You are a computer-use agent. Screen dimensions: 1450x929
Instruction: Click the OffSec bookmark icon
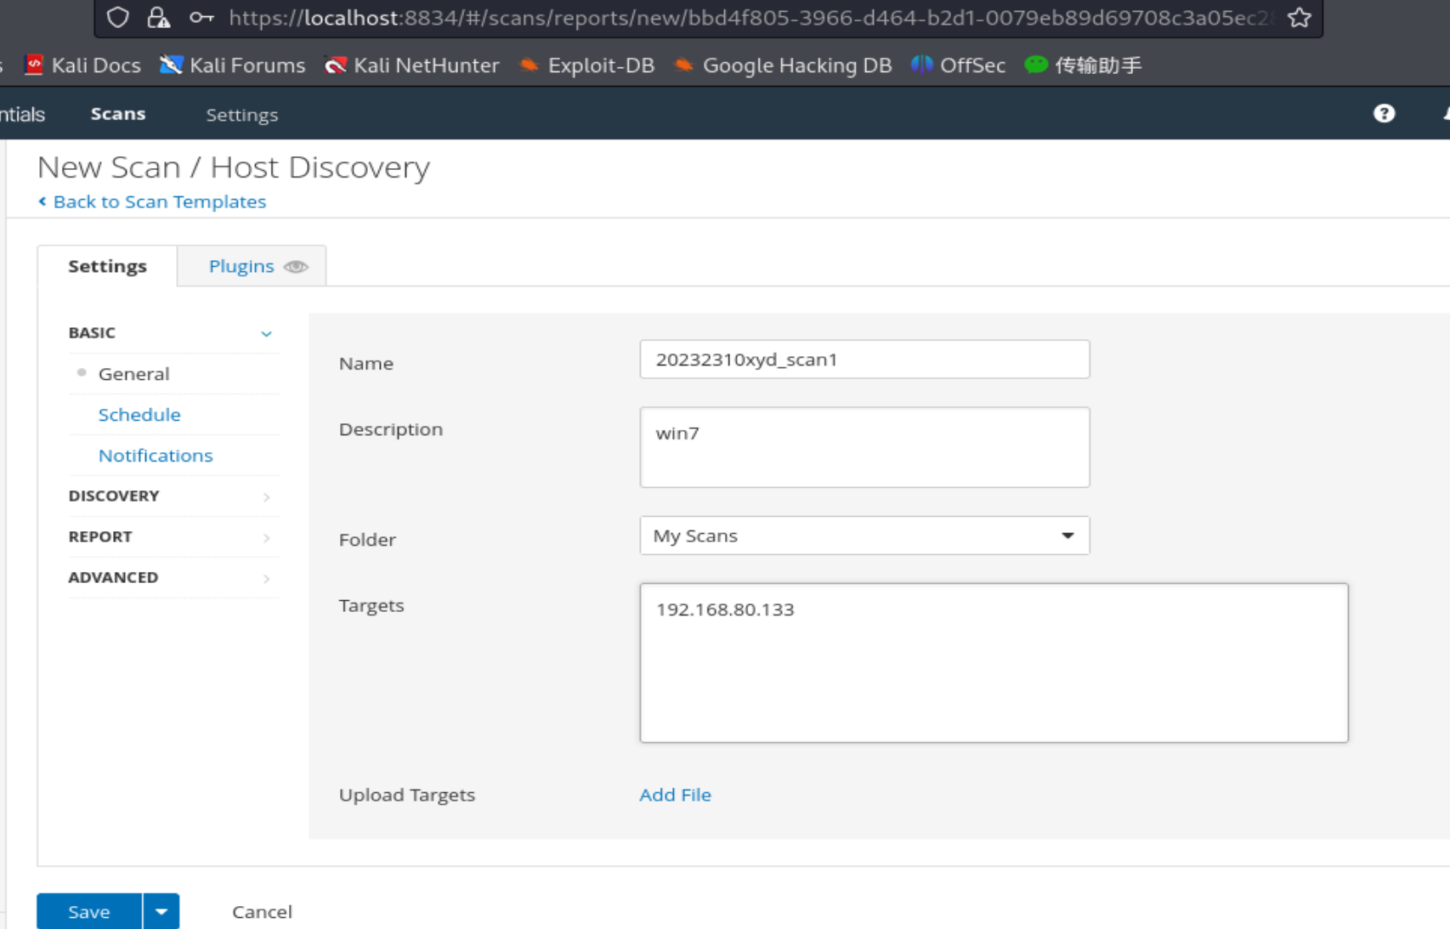click(921, 65)
